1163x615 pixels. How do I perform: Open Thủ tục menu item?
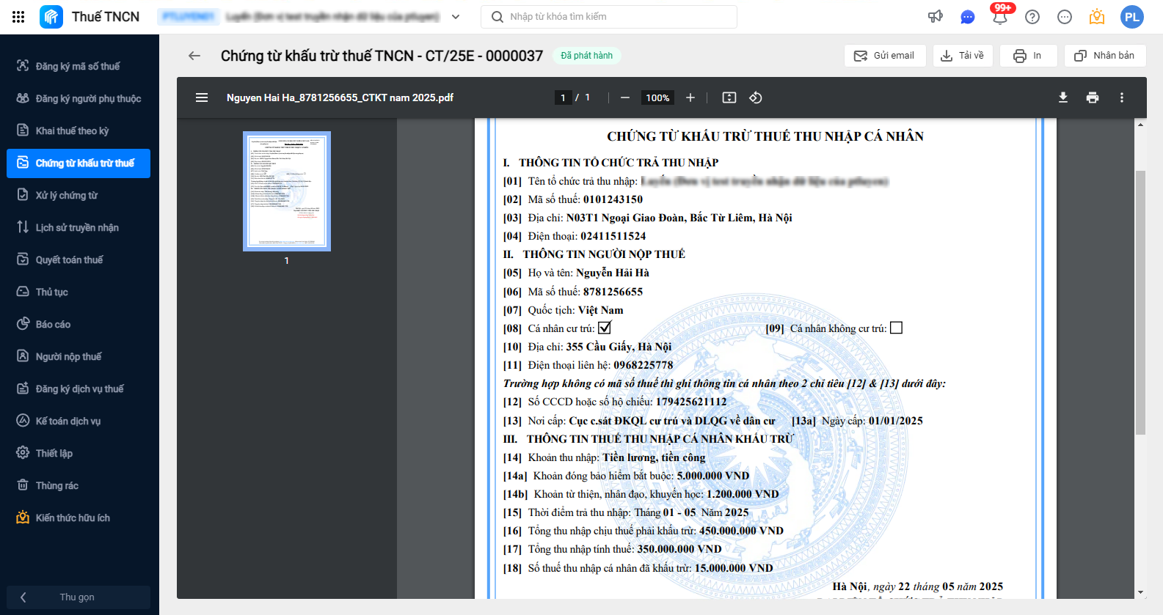[x=79, y=292]
